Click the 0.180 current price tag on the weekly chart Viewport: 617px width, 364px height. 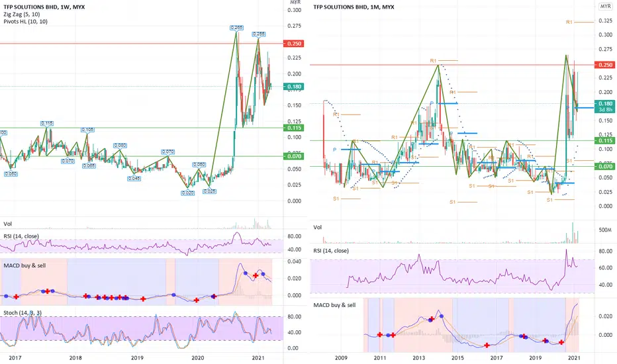pos(294,87)
